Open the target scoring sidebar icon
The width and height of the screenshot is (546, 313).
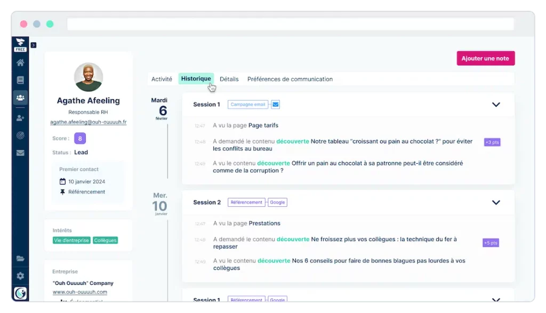click(x=20, y=135)
